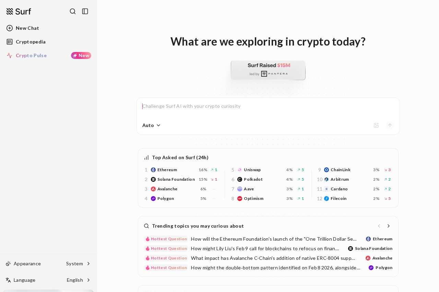
Task: Type in the Challenge Surf AI input field
Action: 268,106
